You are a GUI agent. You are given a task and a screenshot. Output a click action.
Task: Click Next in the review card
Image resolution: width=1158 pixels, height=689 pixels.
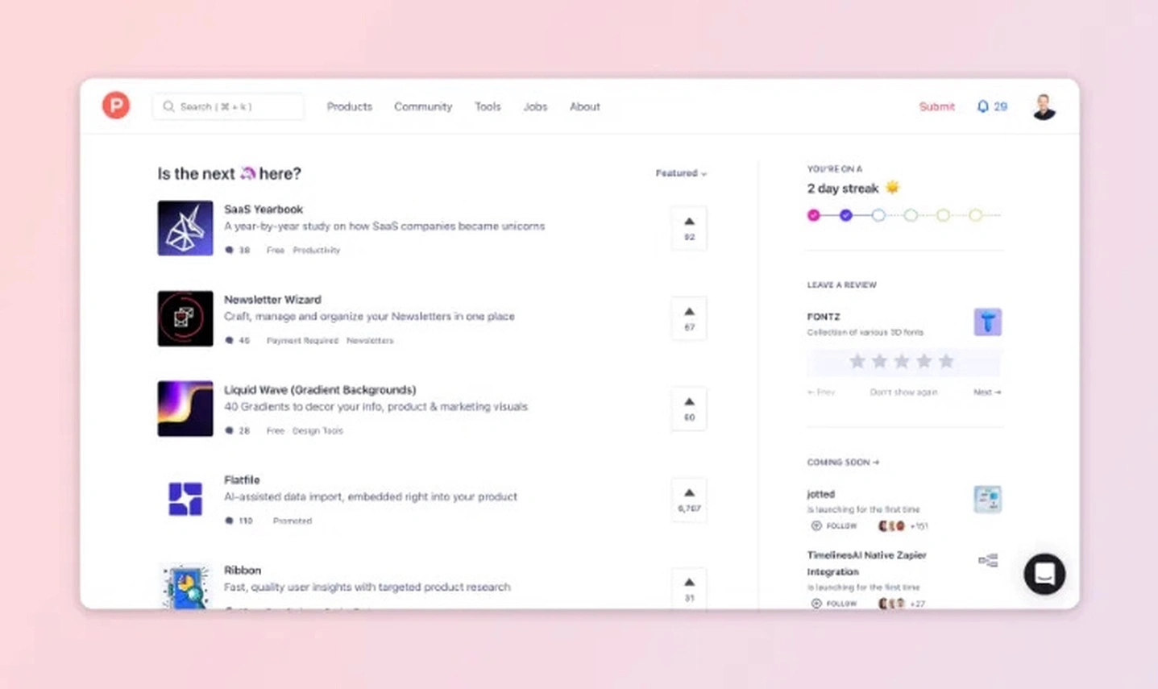coord(987,392)
